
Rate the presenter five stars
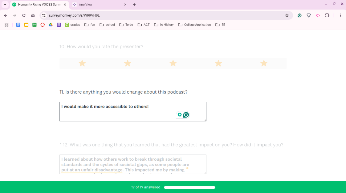pyautogui.click(x=264, y=63)
